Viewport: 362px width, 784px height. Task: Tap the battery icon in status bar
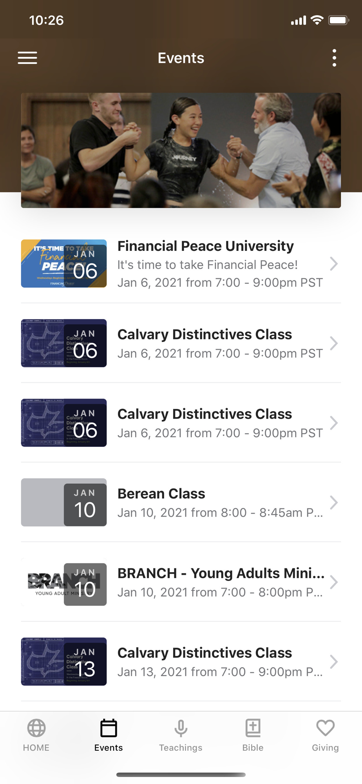pos(338,20)
